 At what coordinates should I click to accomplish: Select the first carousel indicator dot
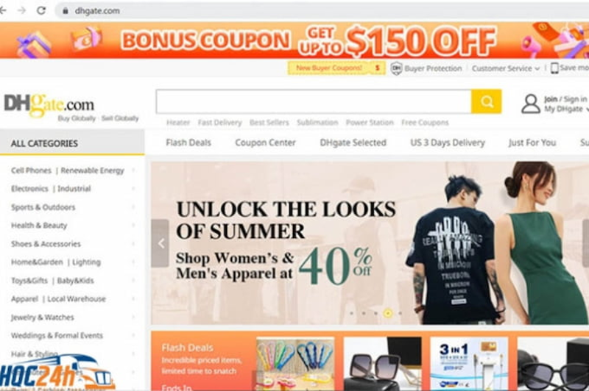click(x=352, y=313)
